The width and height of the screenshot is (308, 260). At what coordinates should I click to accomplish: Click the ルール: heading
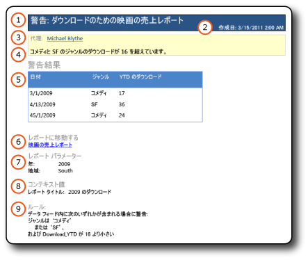point(37,207)
